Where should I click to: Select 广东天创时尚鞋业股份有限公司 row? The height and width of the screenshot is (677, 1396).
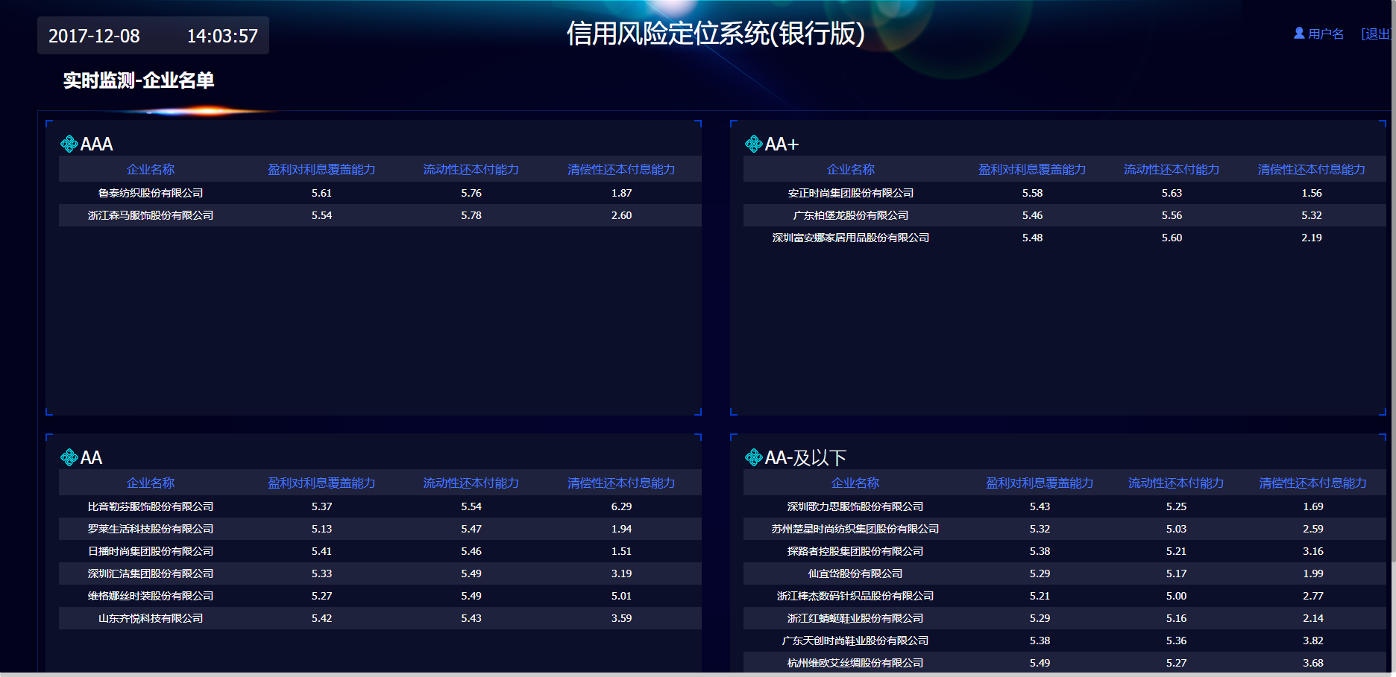1065,641
